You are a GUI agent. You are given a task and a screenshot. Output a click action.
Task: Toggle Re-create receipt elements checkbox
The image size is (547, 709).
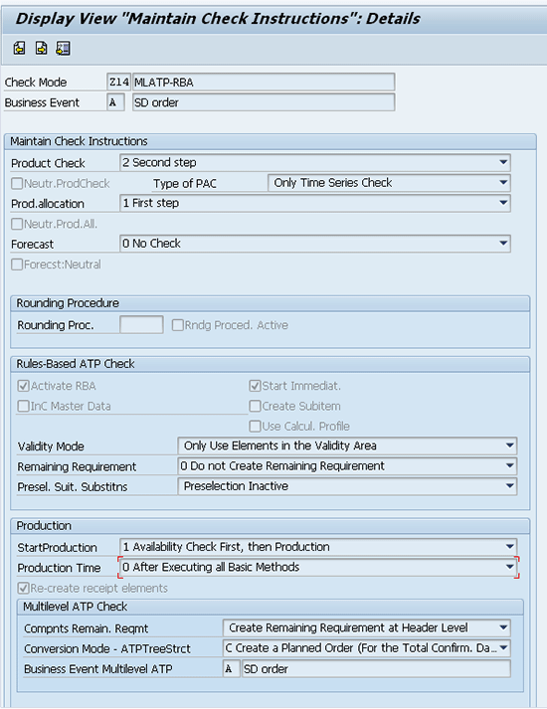click(23, 588)
